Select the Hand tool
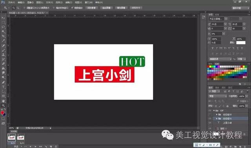Screen dimensions: 251x148 3,101
